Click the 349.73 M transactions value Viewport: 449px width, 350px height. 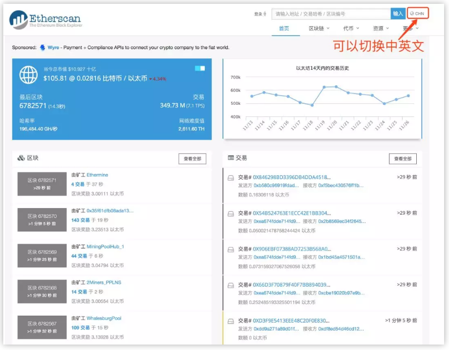coord(173,105)
